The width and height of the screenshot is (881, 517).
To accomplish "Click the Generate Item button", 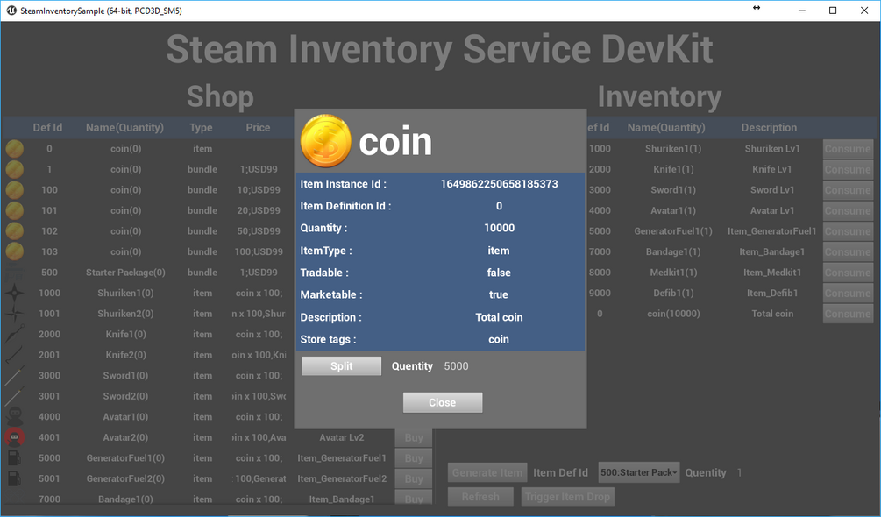I will tap(487, 472).
